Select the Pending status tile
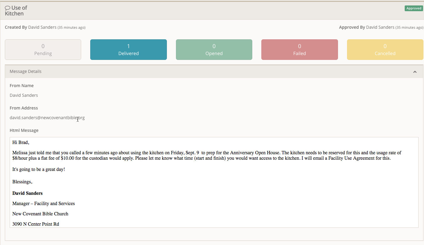 pyautogui.click(x=43, y=50)
